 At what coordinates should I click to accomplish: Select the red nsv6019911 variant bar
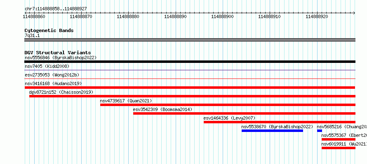pos(339,148)
